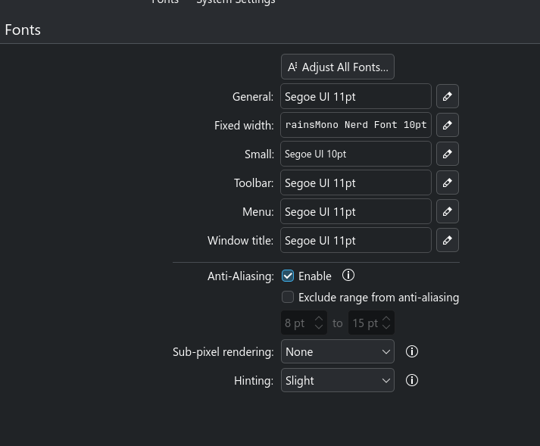
Task: Toggle the Anti-Aliasing Enable checkbox
Action: 288,276
